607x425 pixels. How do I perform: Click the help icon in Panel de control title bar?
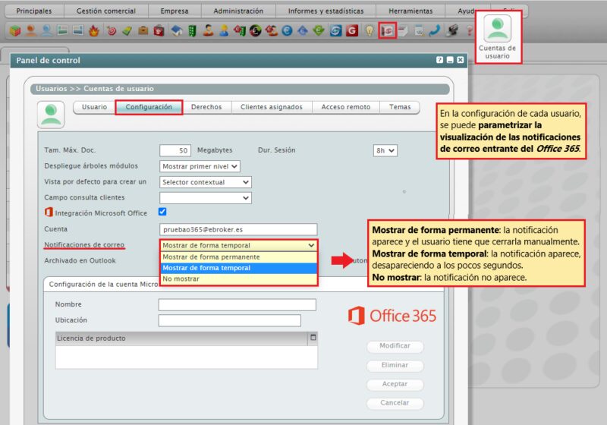pyautogui.click(x=439, y=60)
